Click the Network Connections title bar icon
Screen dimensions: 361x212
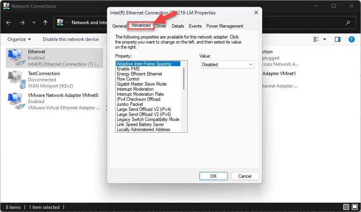tap(6, 6)
